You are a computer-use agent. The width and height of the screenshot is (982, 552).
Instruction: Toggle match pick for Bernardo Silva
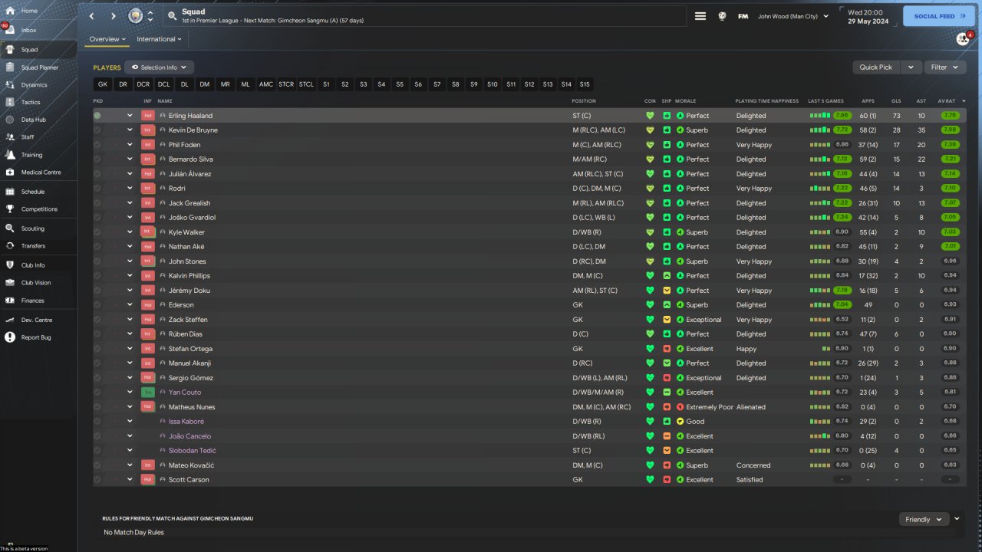(x=97, y=159)
